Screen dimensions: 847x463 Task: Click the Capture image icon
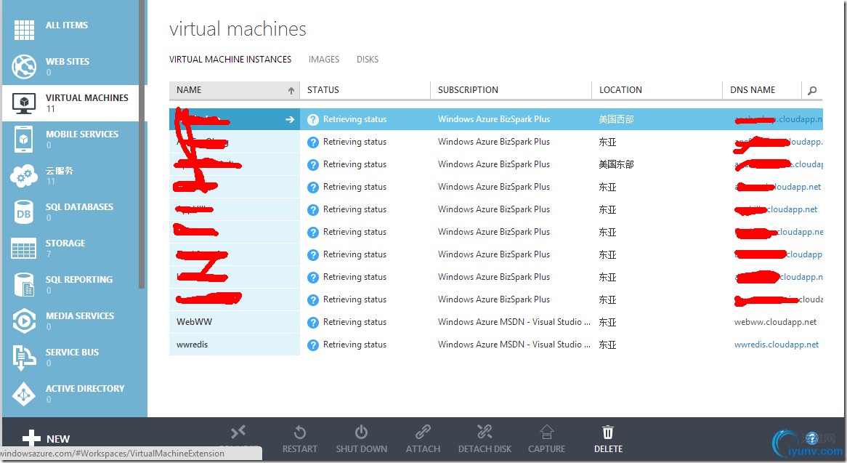[547, 432]
